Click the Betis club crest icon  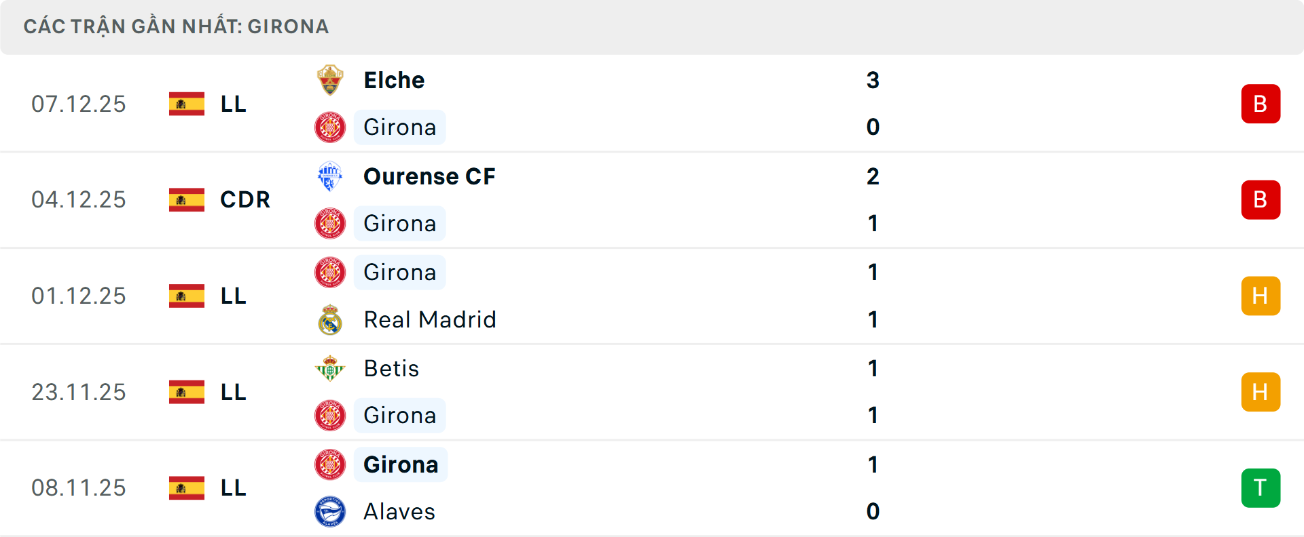[x=330, y=368]
